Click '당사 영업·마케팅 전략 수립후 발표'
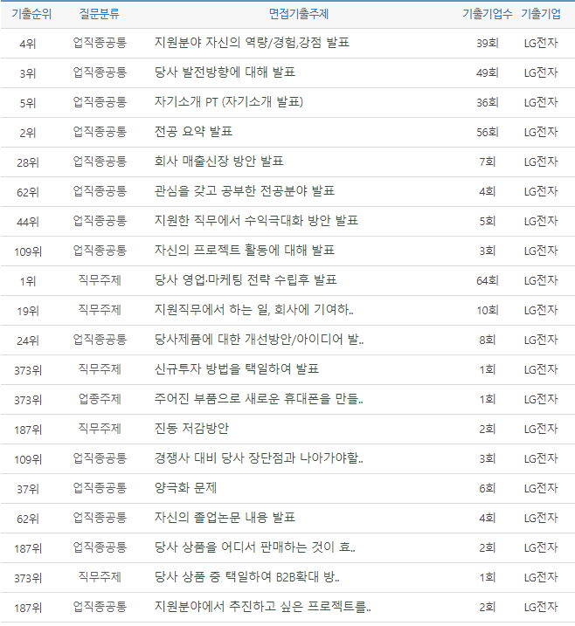Image resolution: width=575 pixels, height=626 pixels. pyautogui.click(x=246, y=280)
